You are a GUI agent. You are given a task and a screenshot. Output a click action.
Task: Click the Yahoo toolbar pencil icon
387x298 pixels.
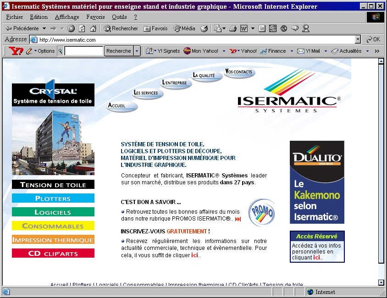coord(29,51)
